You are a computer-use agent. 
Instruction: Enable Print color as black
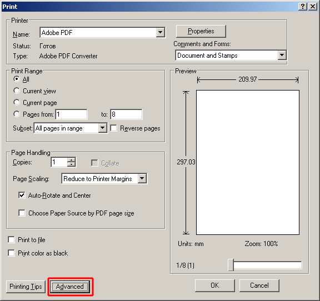click(11, 253)
